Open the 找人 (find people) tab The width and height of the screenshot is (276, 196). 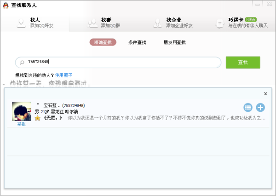(x=35, y=23)
